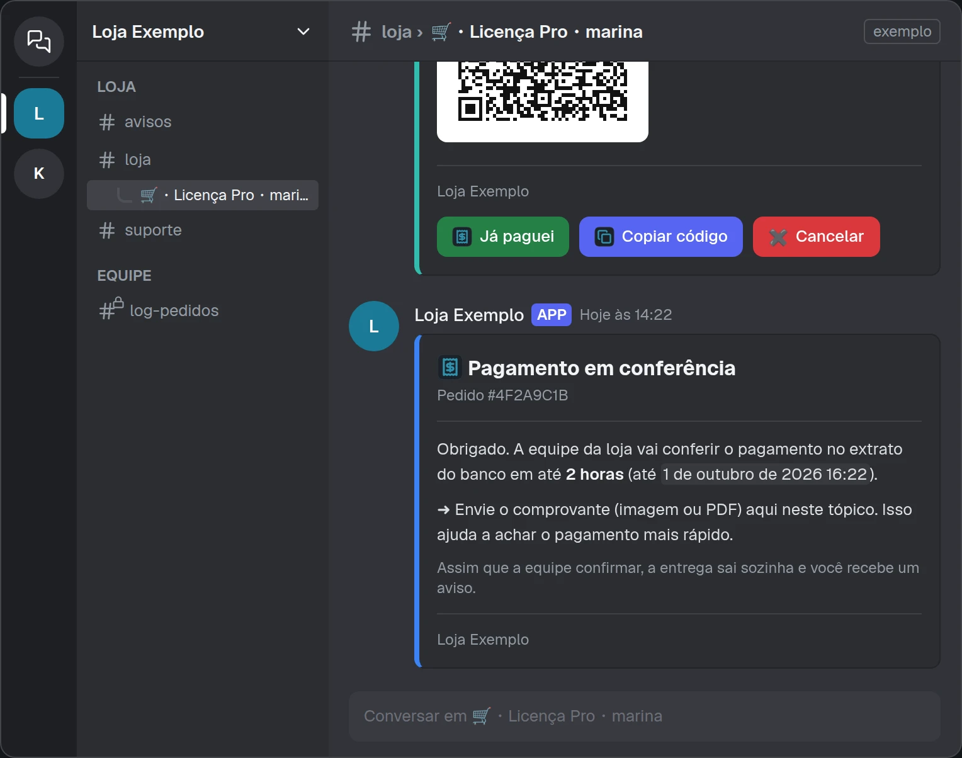Click the exemplo badge in header
The image size is (962, 758).
[x=902, y=31]
